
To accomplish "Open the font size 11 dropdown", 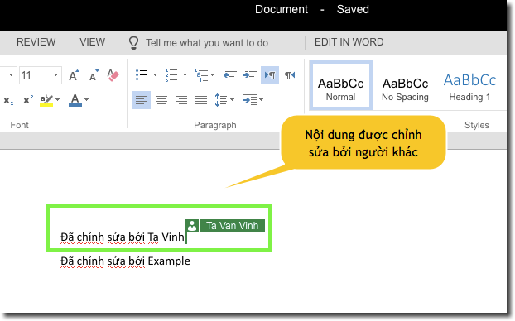I will pyautogui.click(x=55, y=74).
